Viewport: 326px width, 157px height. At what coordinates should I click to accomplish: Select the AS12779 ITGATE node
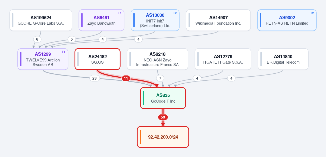223,59
